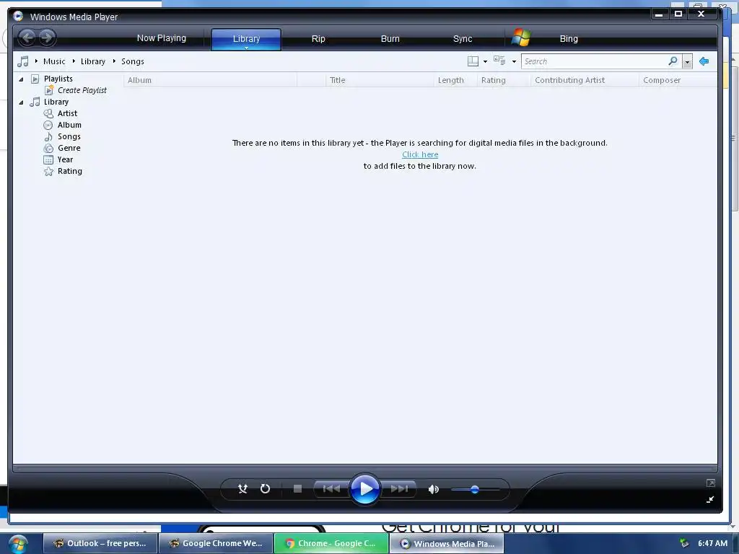Click the blue list pane arrow icon
This screenshot has width=739, height=554.
tap(704, 61)
